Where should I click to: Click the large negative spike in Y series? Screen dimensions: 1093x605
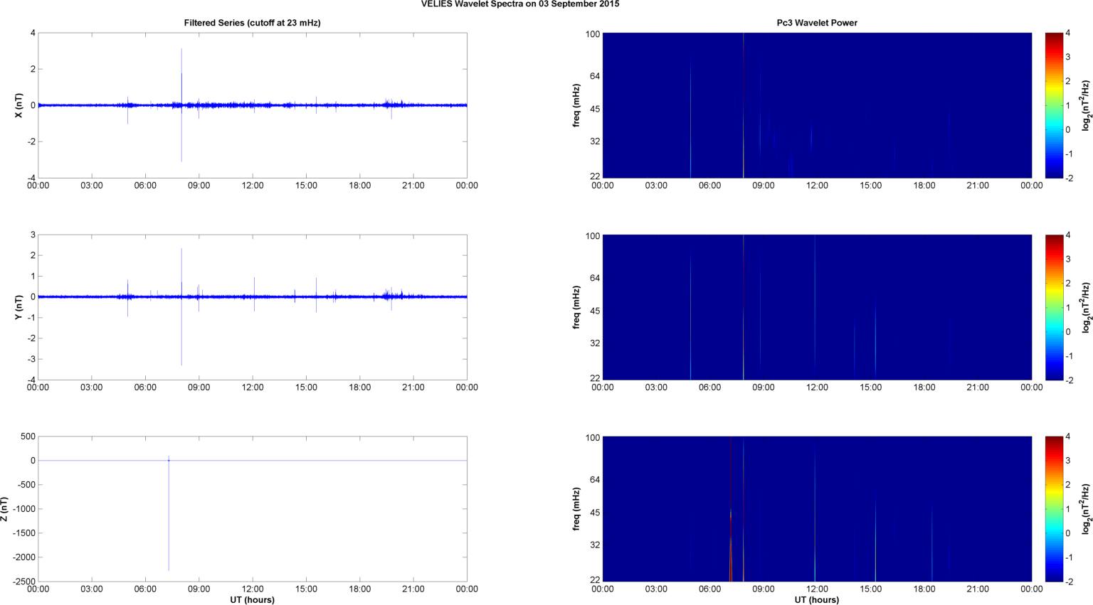tap(181, 331)
